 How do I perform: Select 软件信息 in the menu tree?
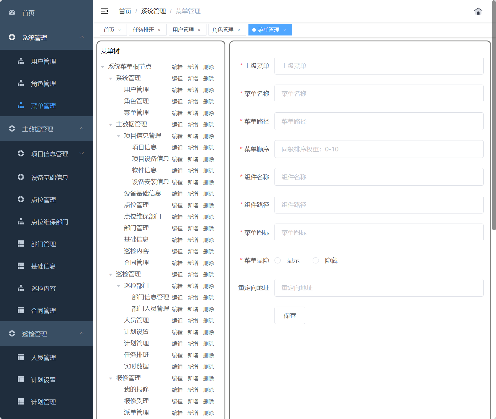coord(144,170)
